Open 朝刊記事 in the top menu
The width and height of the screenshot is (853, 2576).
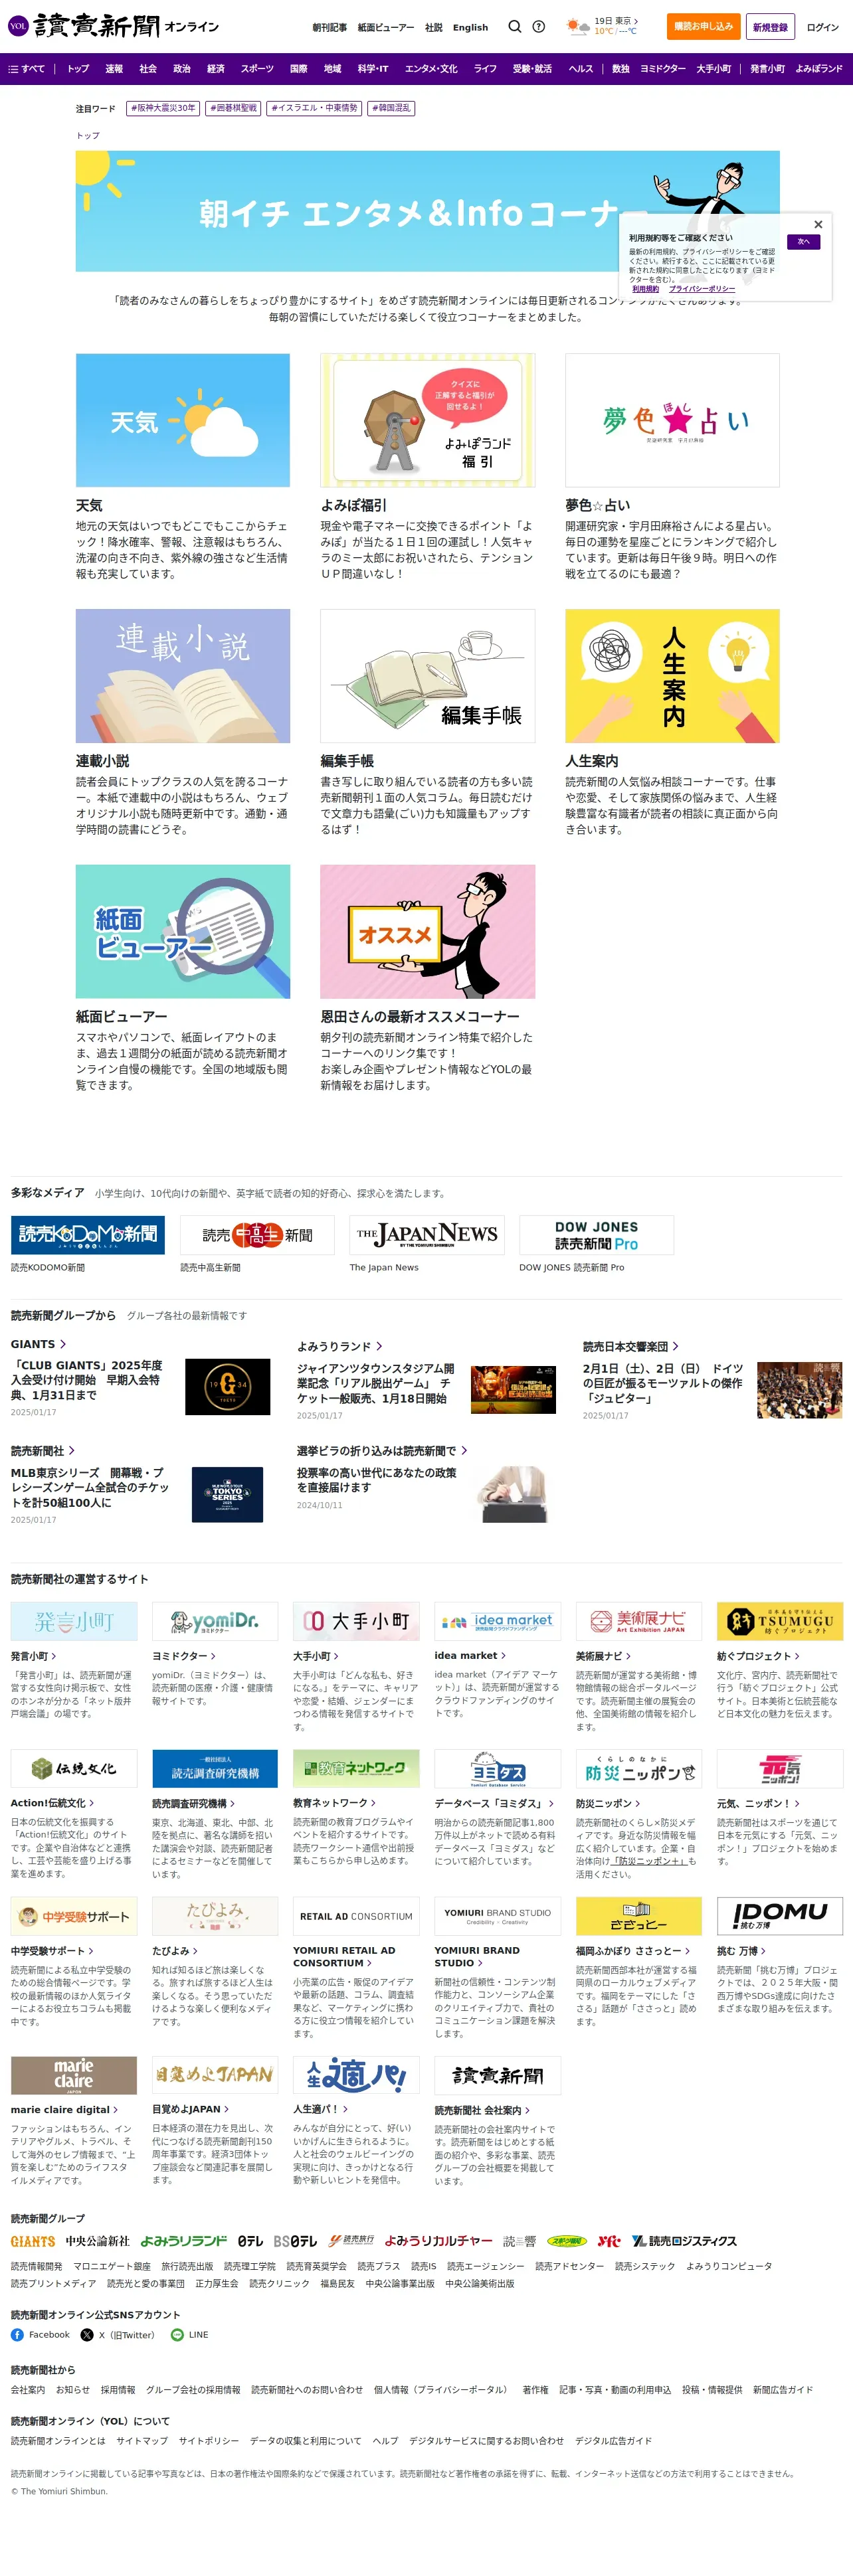click(330, 28)
